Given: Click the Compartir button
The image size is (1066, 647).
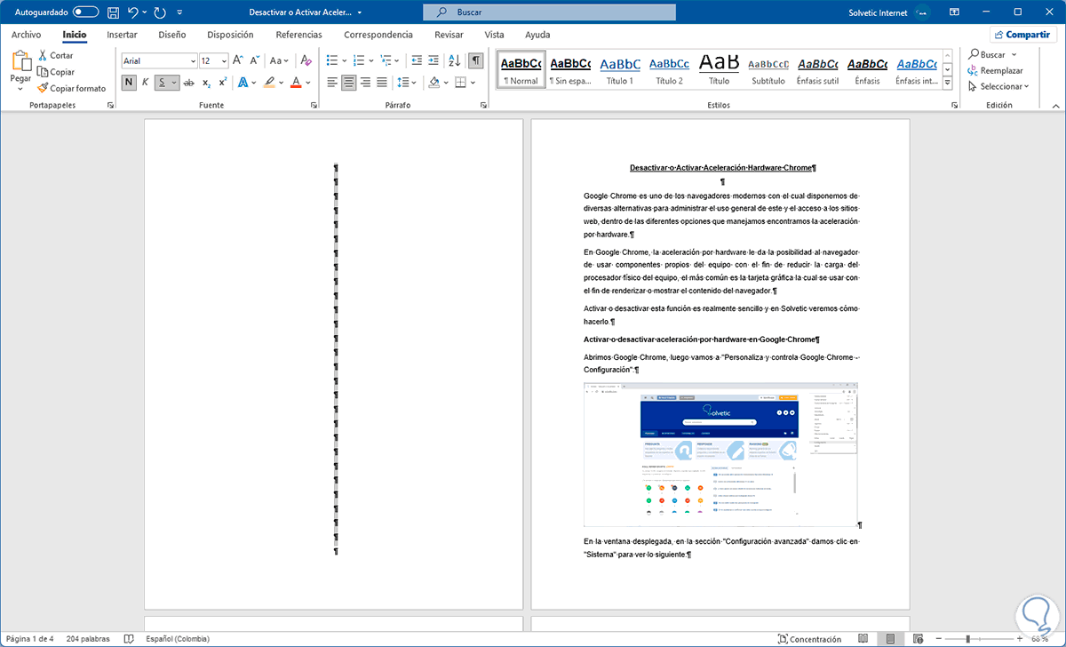Looking at the screenshot, I should coord(1022,35).
